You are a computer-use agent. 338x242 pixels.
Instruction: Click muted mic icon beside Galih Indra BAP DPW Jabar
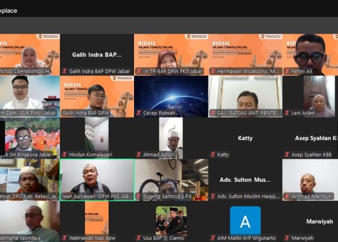tap(64, 71)
